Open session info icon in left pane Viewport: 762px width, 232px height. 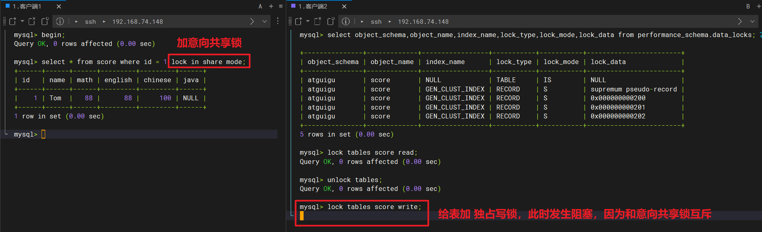(x=60, y=21)
